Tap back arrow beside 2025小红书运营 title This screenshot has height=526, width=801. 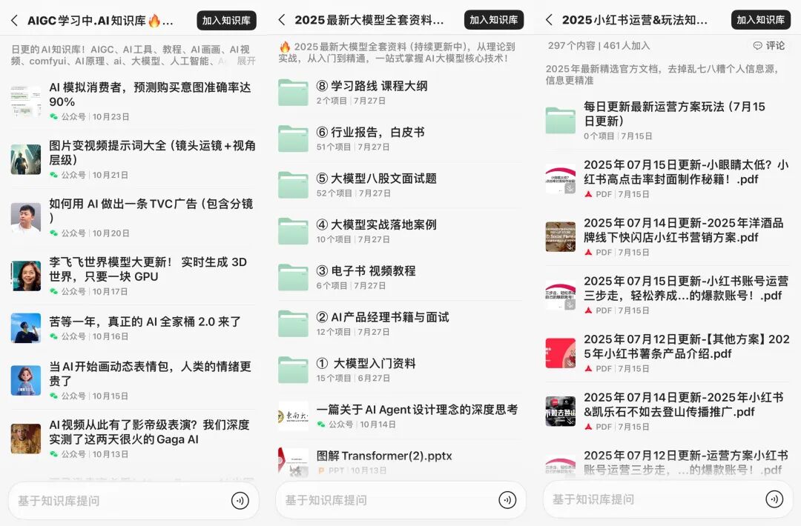[x=549, y=21]
